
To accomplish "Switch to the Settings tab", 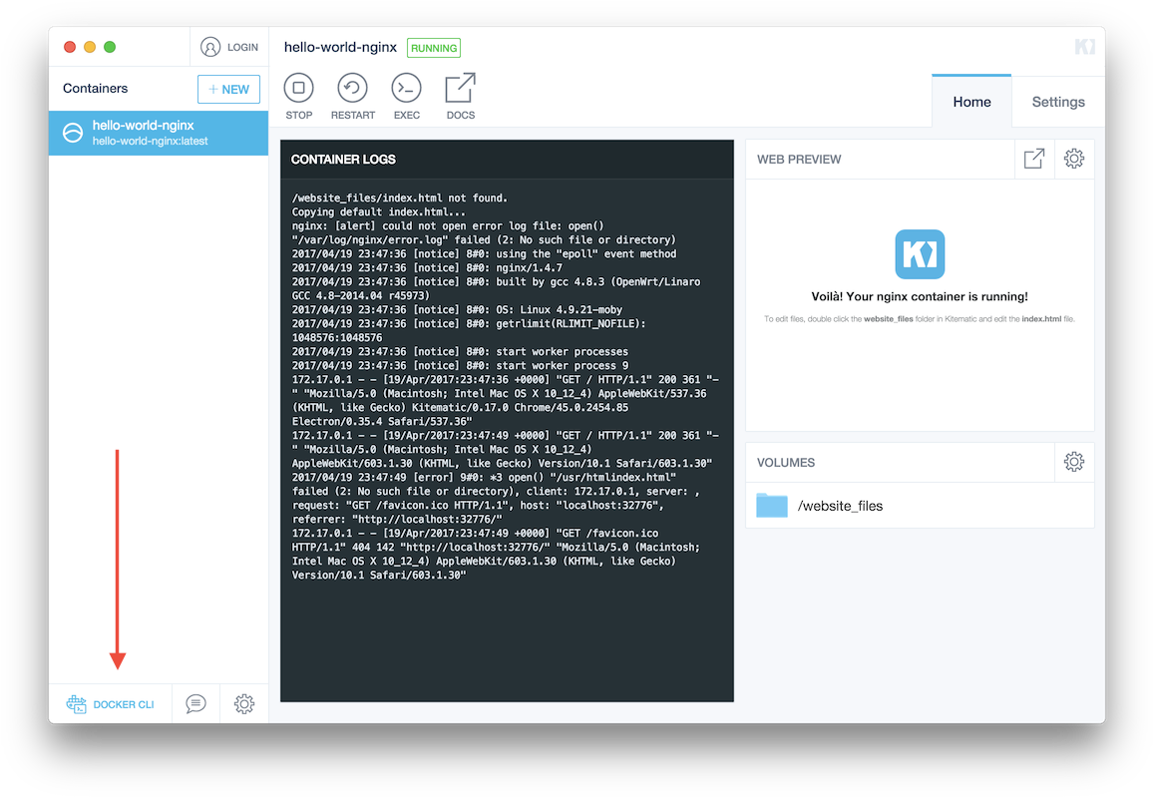I will (x=1057, y=102).
